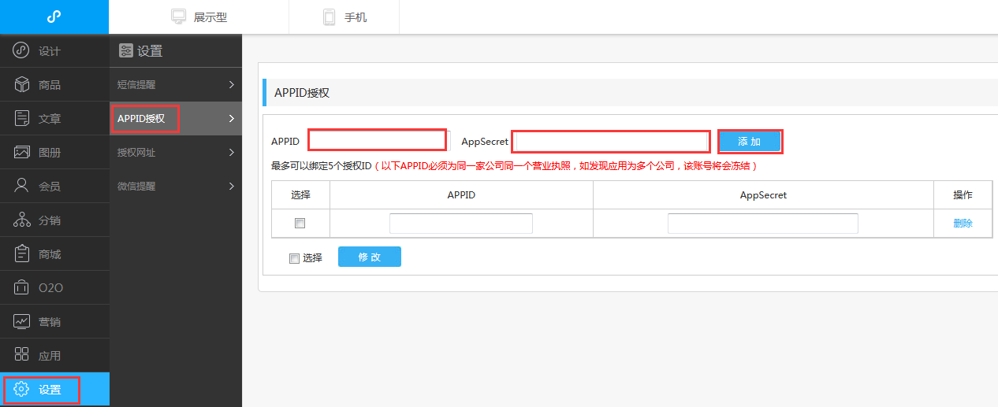This screenshot has height=407, width=998.
Task: Expand the 微信提醒 chevron arrow
Action: [x=232, y=187]
